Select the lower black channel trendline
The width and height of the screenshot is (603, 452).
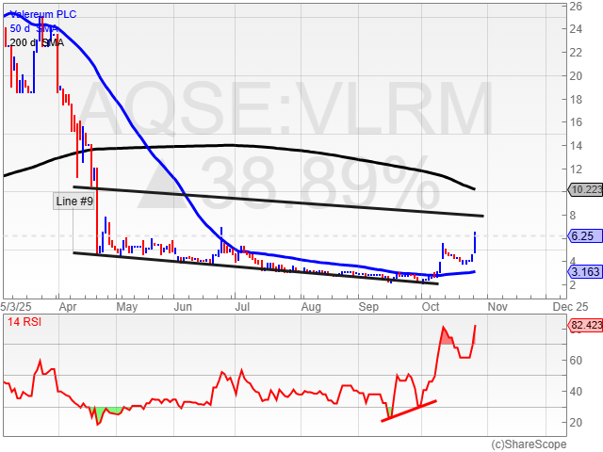coord(255,268)
